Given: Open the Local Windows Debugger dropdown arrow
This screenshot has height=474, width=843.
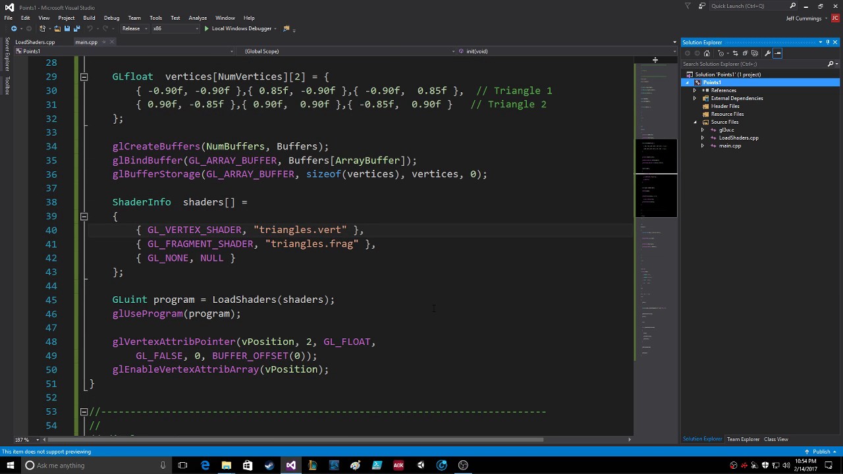Looking at the screenshot, I should (275, 28).
